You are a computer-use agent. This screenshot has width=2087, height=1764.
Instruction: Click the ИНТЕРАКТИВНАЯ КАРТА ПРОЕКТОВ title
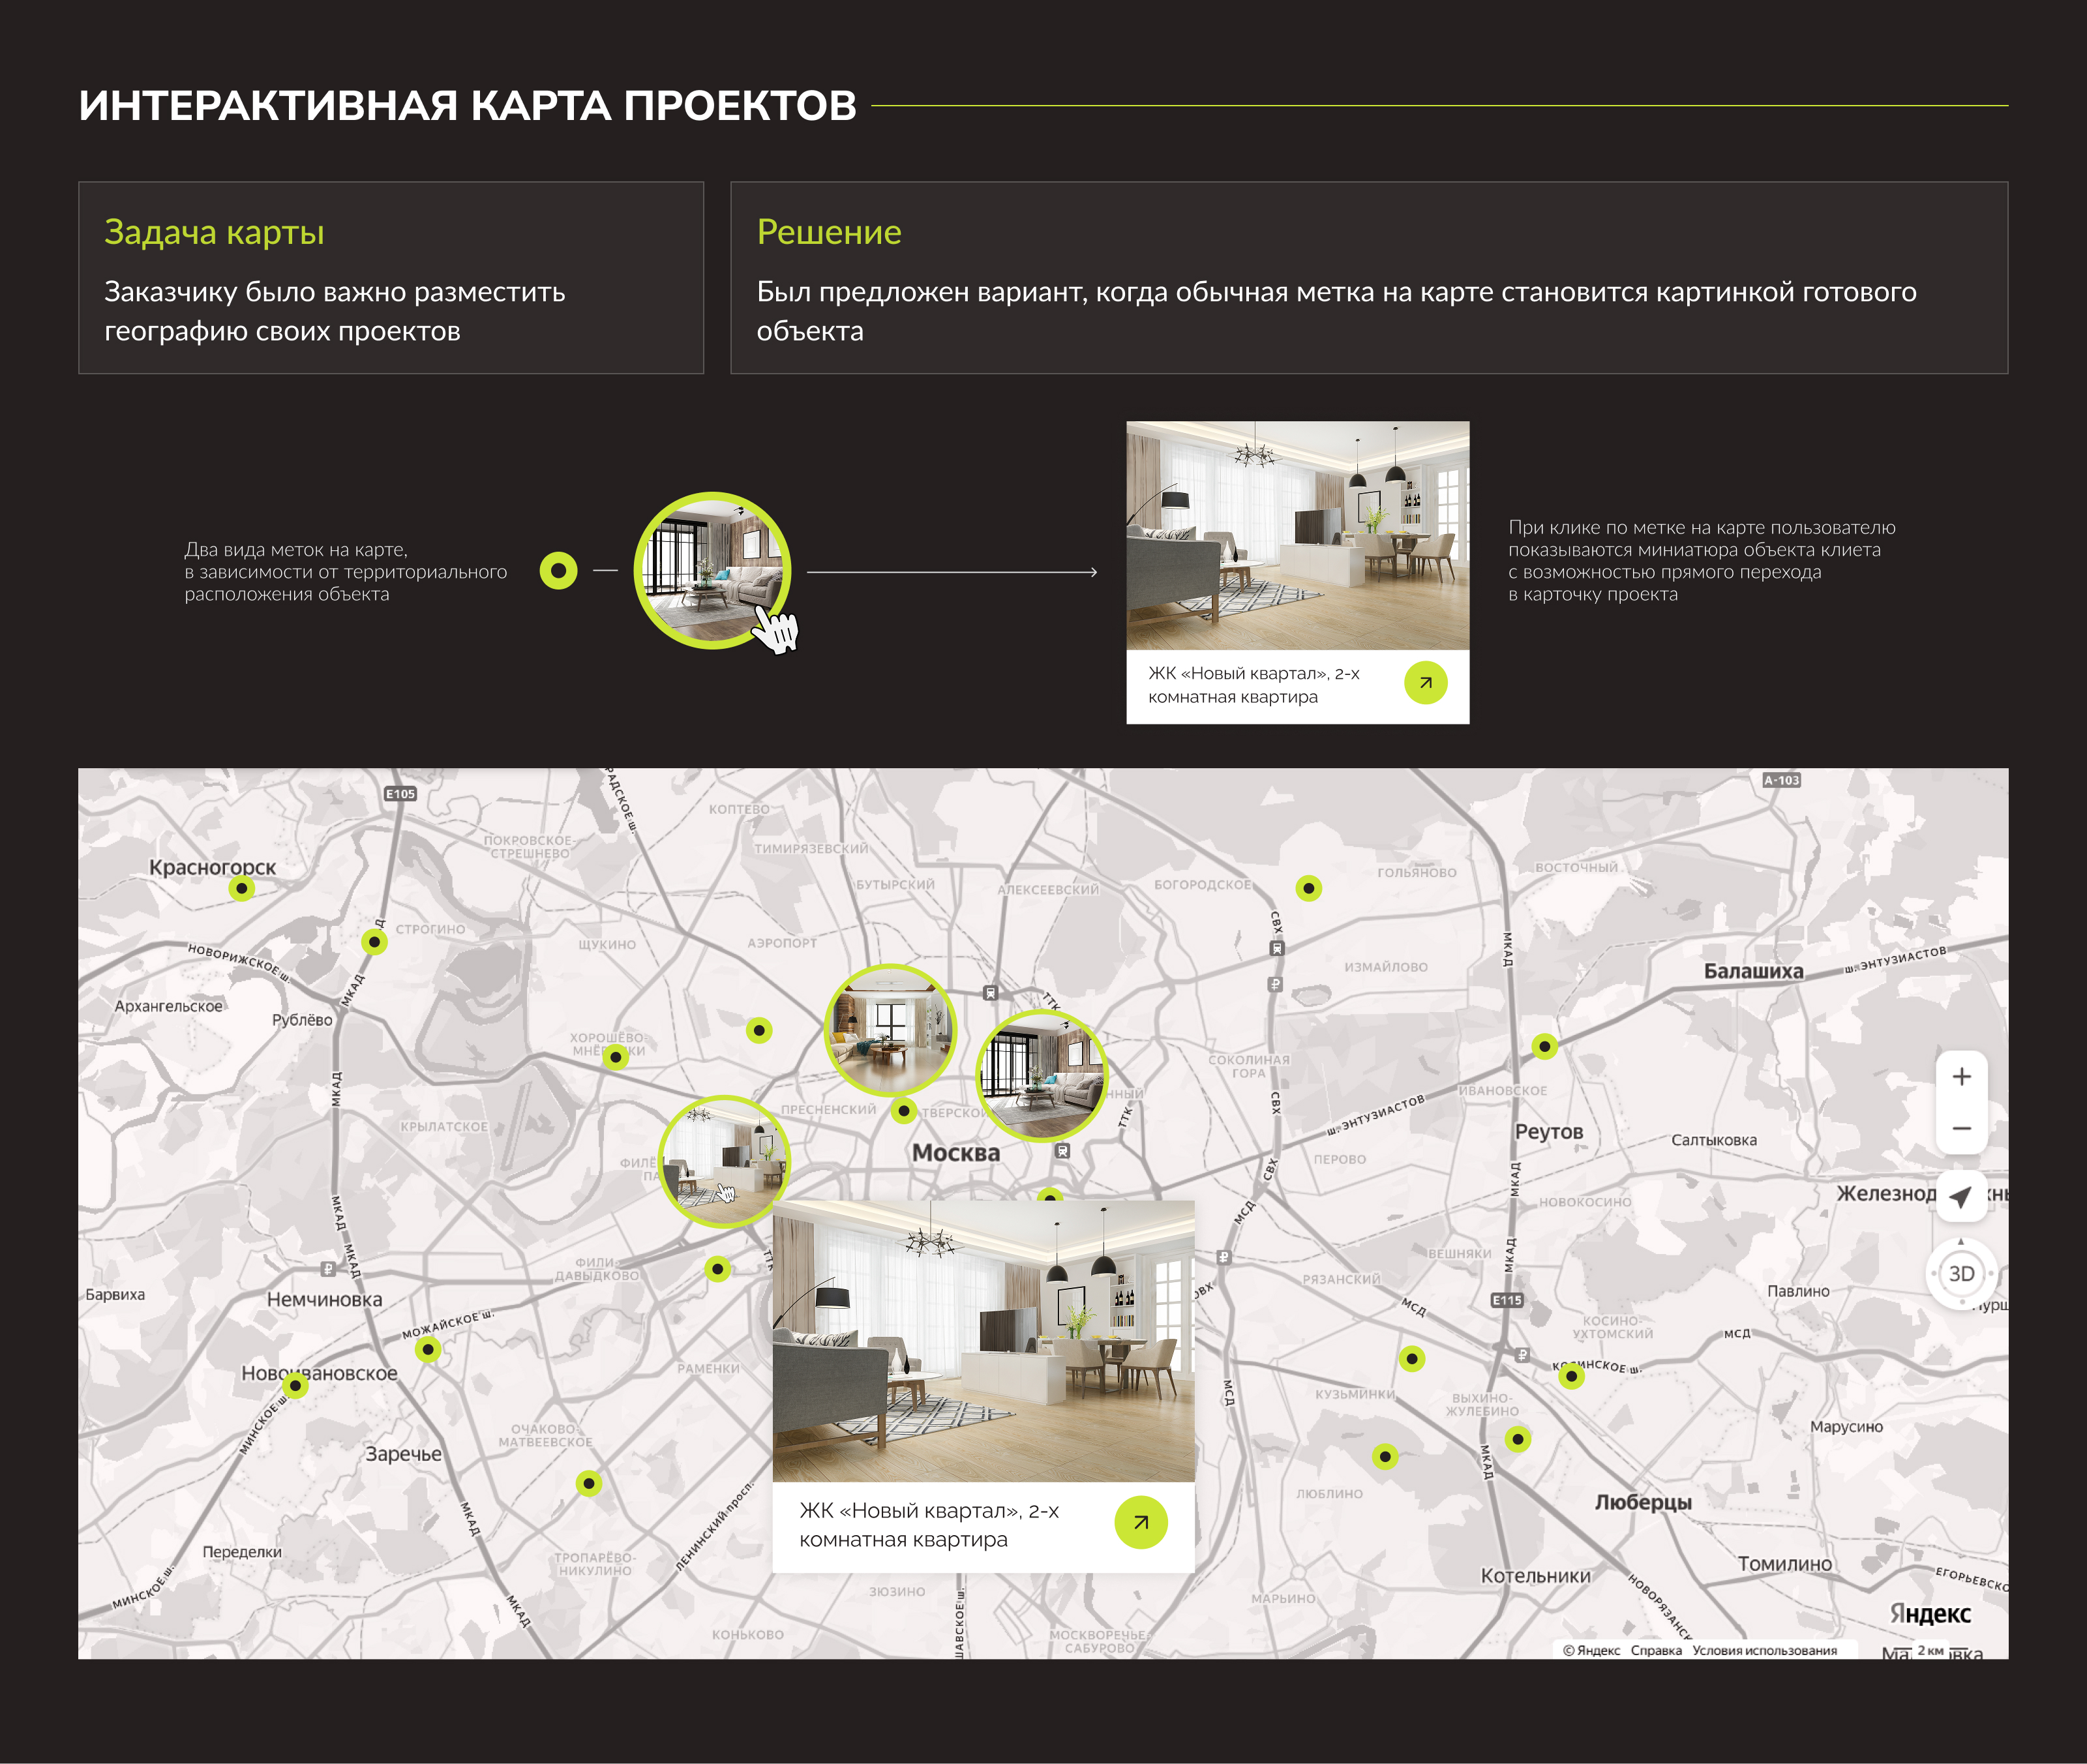click(468, 105)
